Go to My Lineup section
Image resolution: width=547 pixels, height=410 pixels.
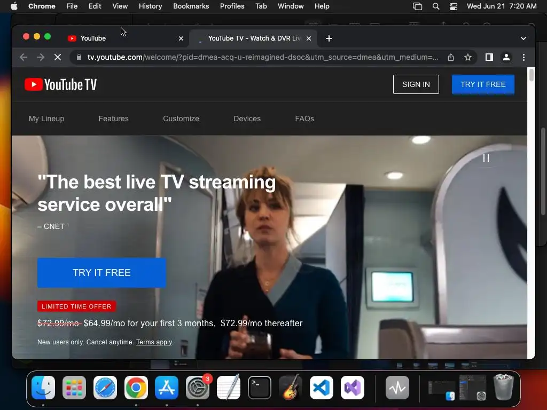[46, 119]
